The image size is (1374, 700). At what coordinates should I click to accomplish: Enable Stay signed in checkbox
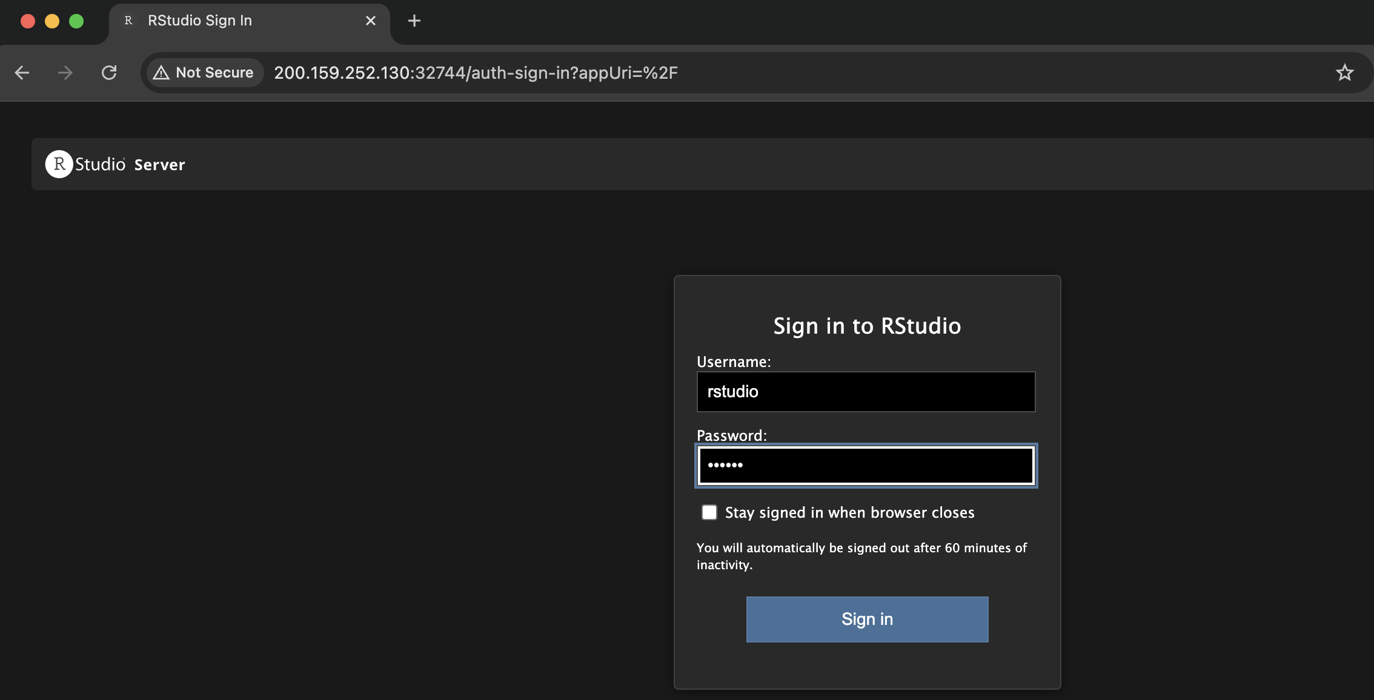(709, 512)
